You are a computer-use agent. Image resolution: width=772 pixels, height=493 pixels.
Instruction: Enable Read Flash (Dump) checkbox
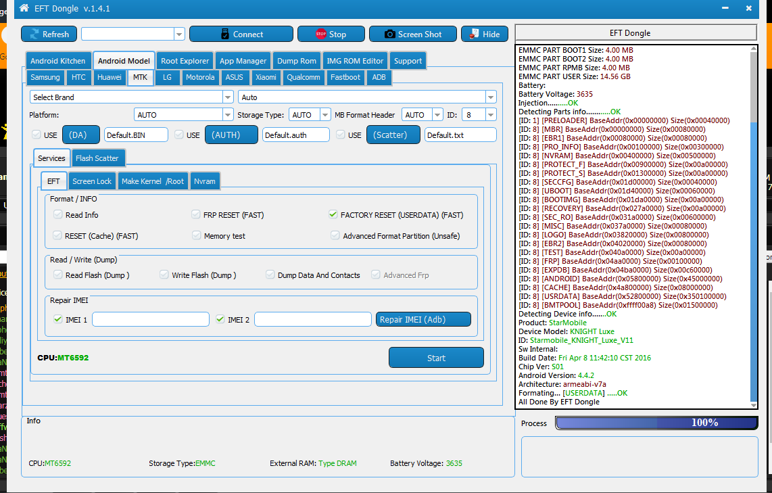[x=58, y=275]
